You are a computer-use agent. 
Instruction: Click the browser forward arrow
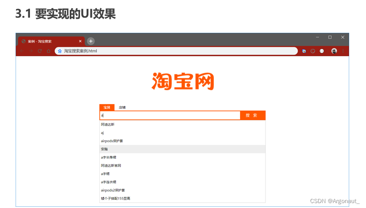[31, 51]
